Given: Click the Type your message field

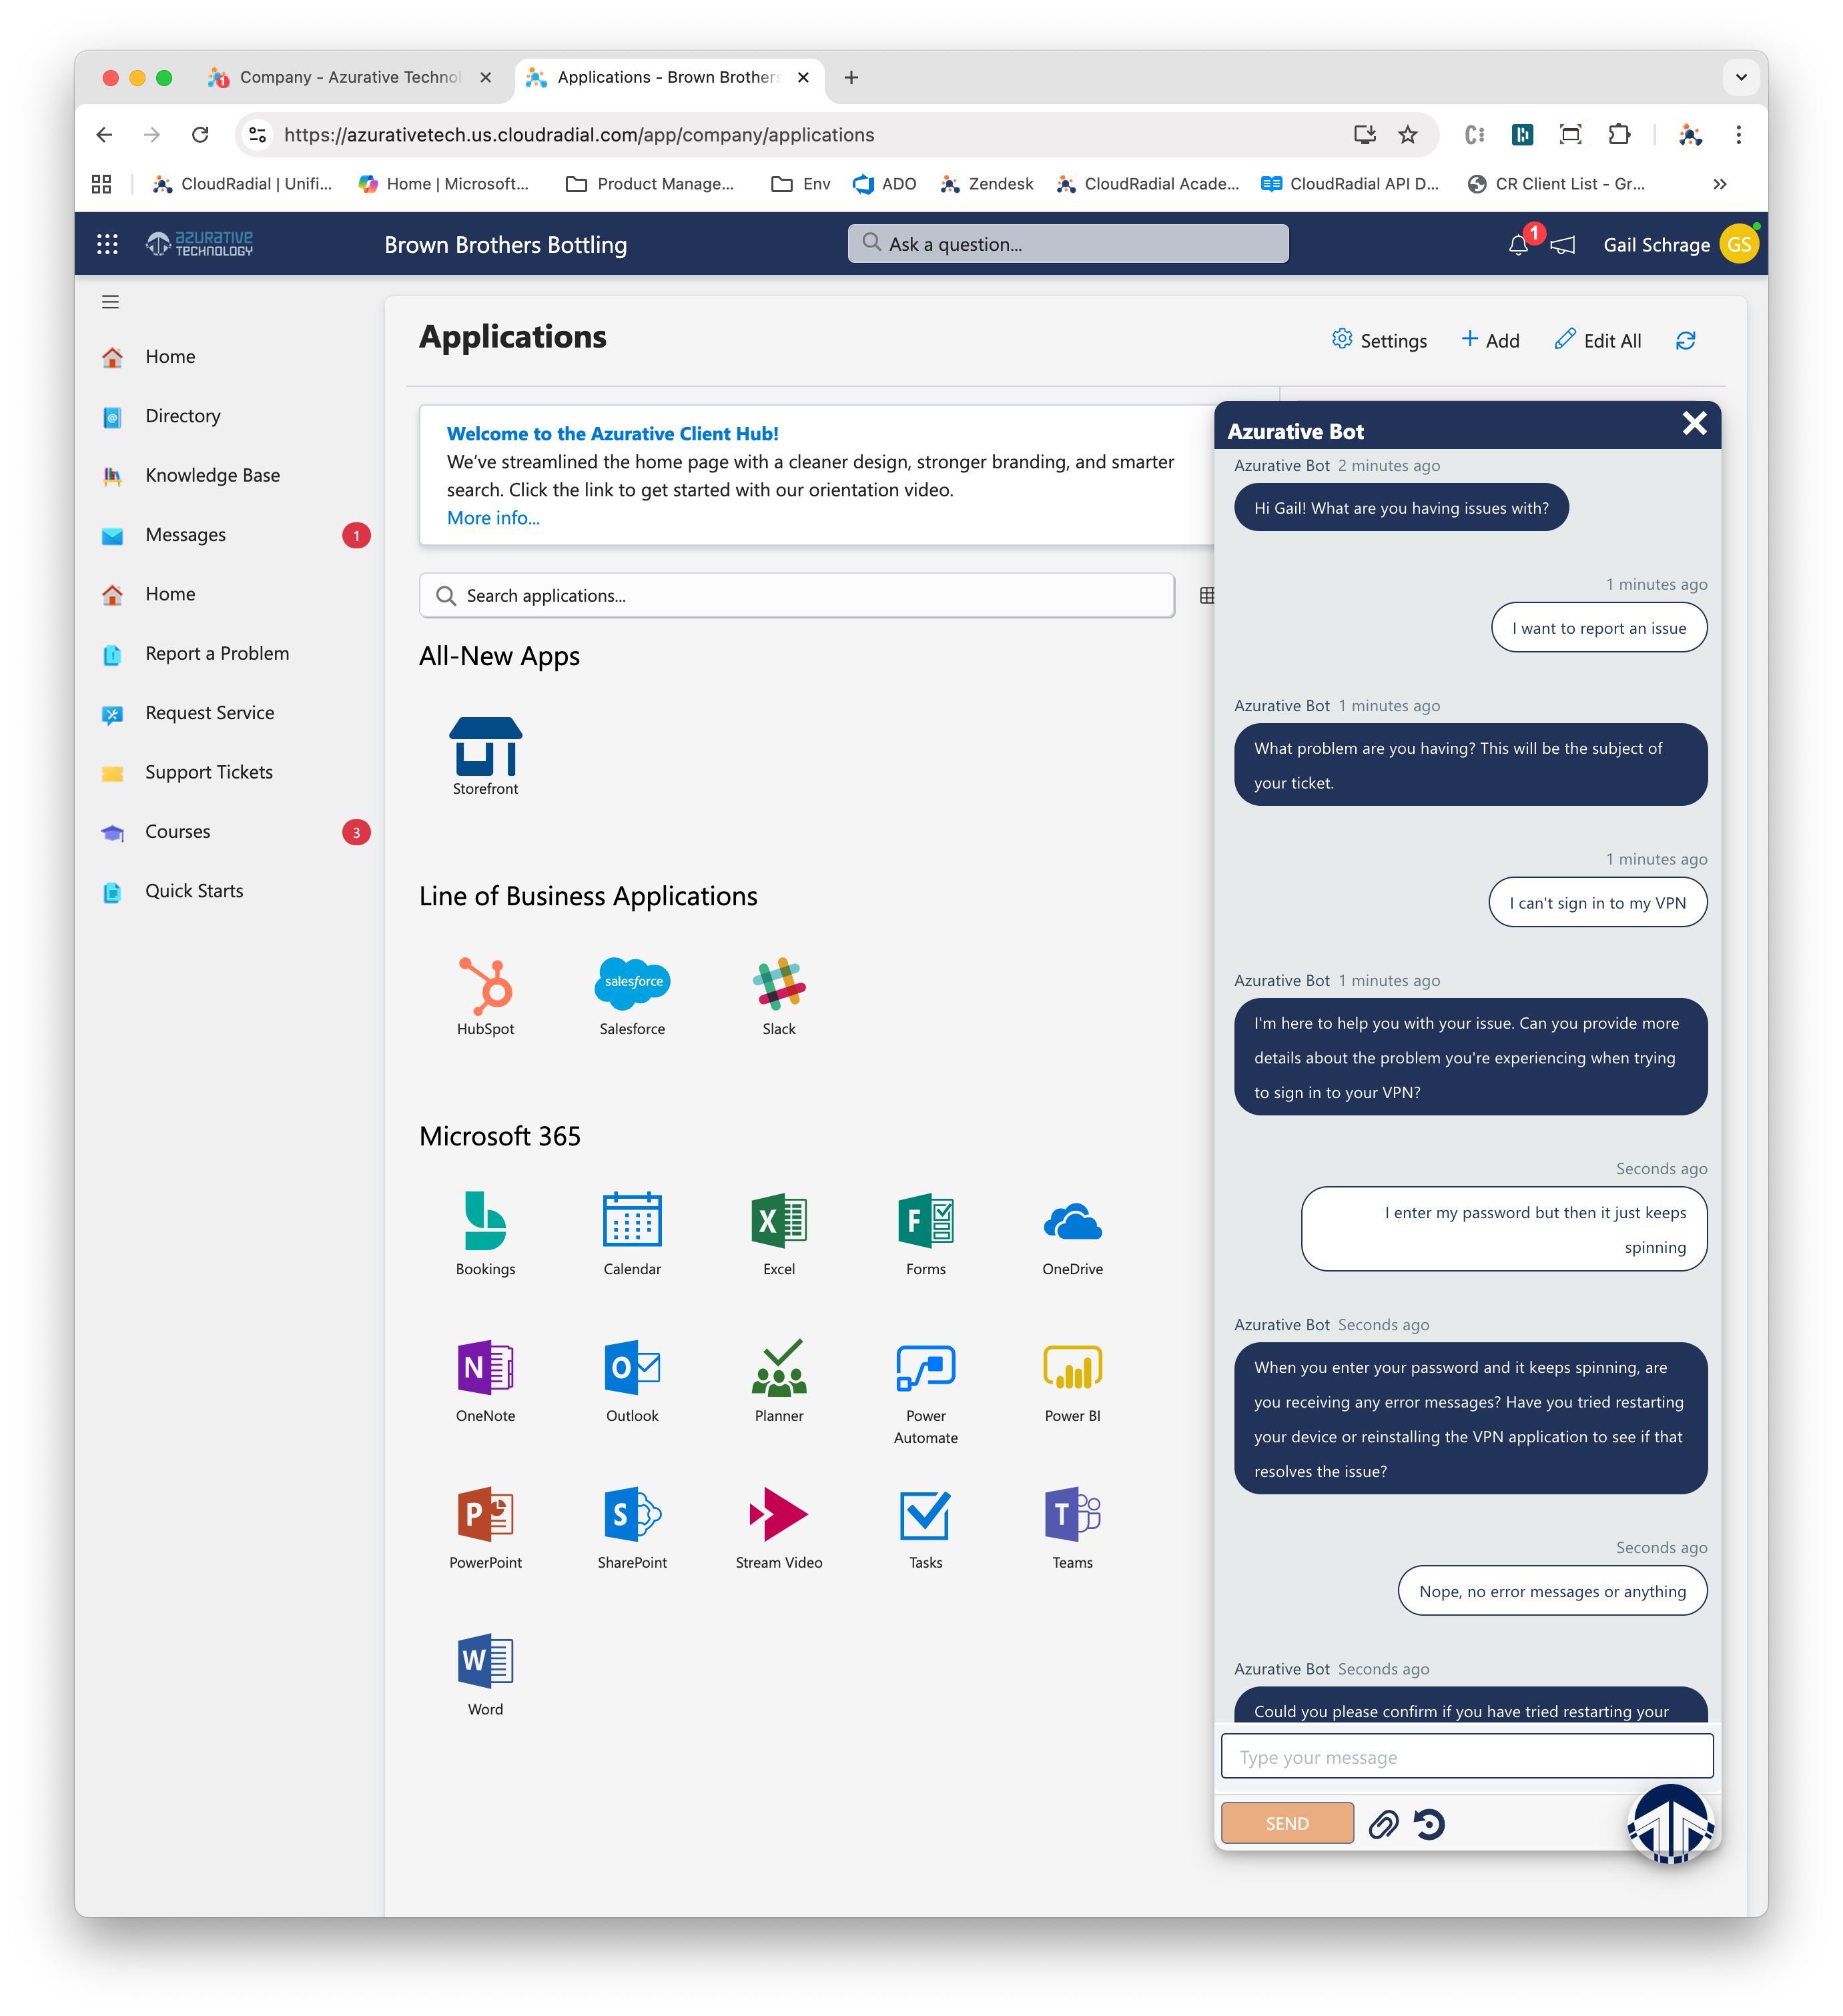Looking at the screenshot, I should coord(1467,1757).
